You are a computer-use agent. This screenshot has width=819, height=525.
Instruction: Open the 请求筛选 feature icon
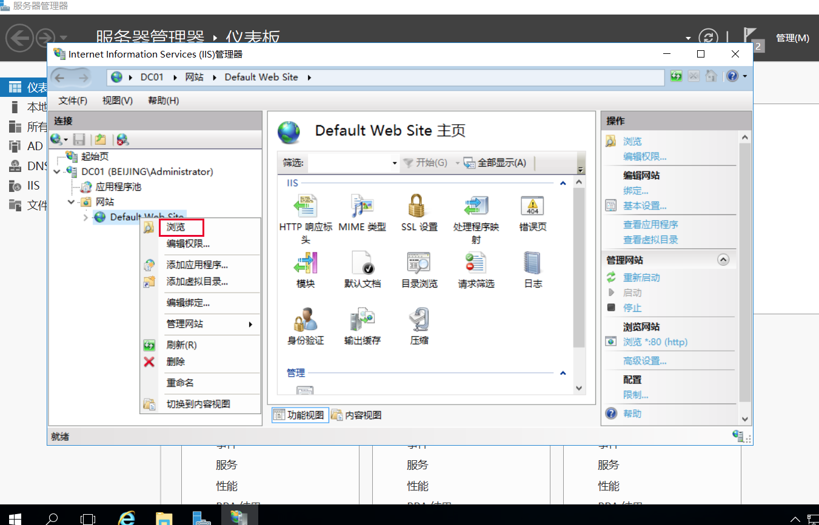(476, 264)
